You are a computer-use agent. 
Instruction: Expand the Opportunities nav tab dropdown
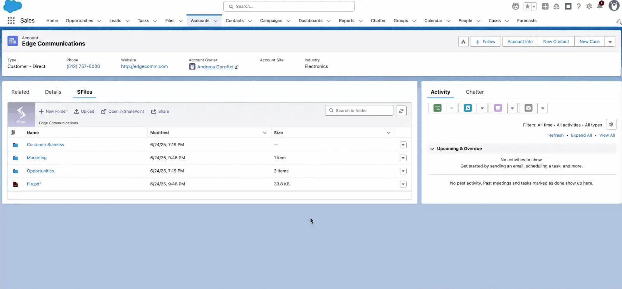(99, 21)
